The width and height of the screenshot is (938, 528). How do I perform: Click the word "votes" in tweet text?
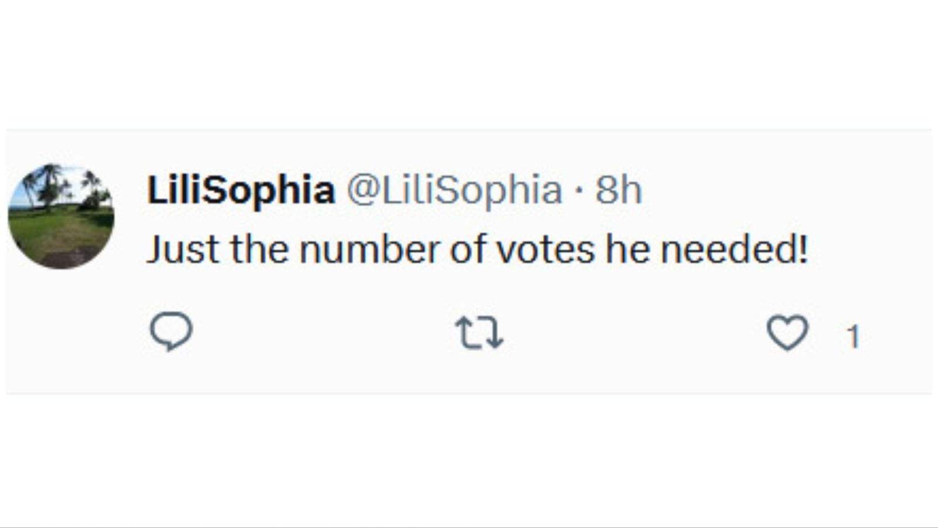[x=545, y=249]
